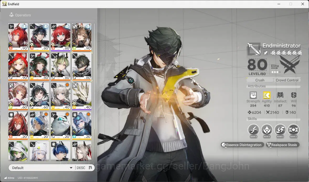Image resolution: width=309 pixels, height=182 pixels.
Task: Click RANK 6 label under the swirl skill
Action: 280,136
